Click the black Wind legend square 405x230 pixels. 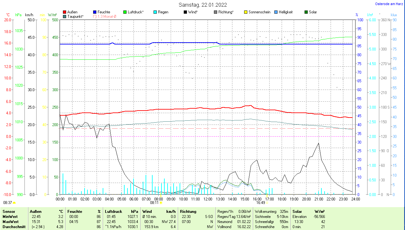(x=185, y=12)
